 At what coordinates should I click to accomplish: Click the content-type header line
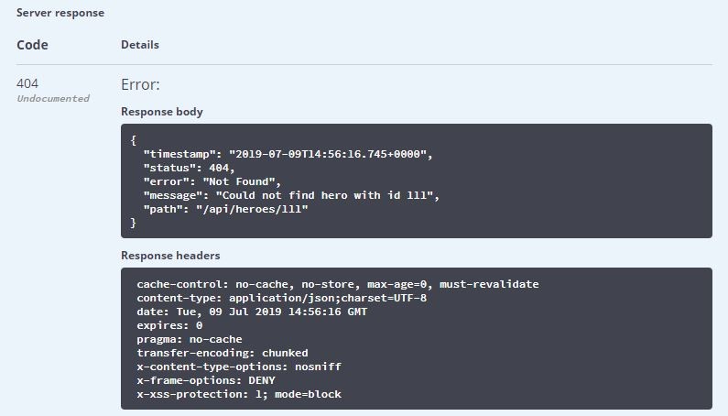(281, 298)
